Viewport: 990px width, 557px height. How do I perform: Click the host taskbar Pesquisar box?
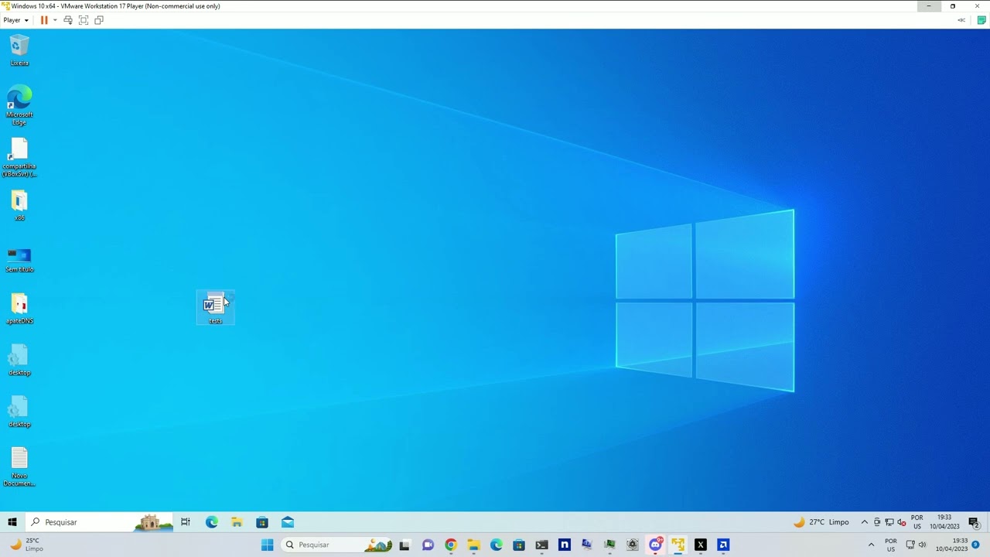(x=336, y=545)
